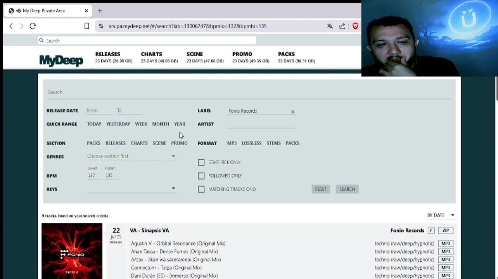Set the quick range to Week
Screen dimensions: 498x279
[141, 124]
